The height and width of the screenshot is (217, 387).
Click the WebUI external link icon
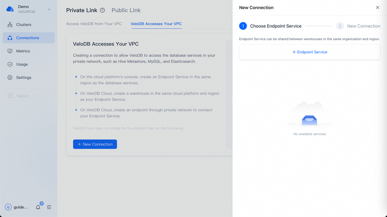10,96
